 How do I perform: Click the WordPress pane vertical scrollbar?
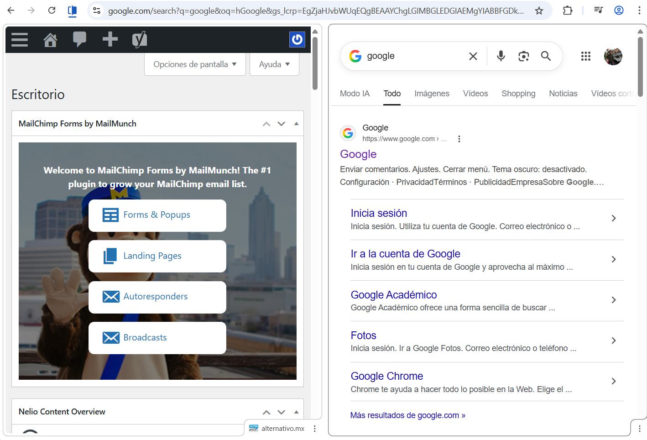point(315,63)
